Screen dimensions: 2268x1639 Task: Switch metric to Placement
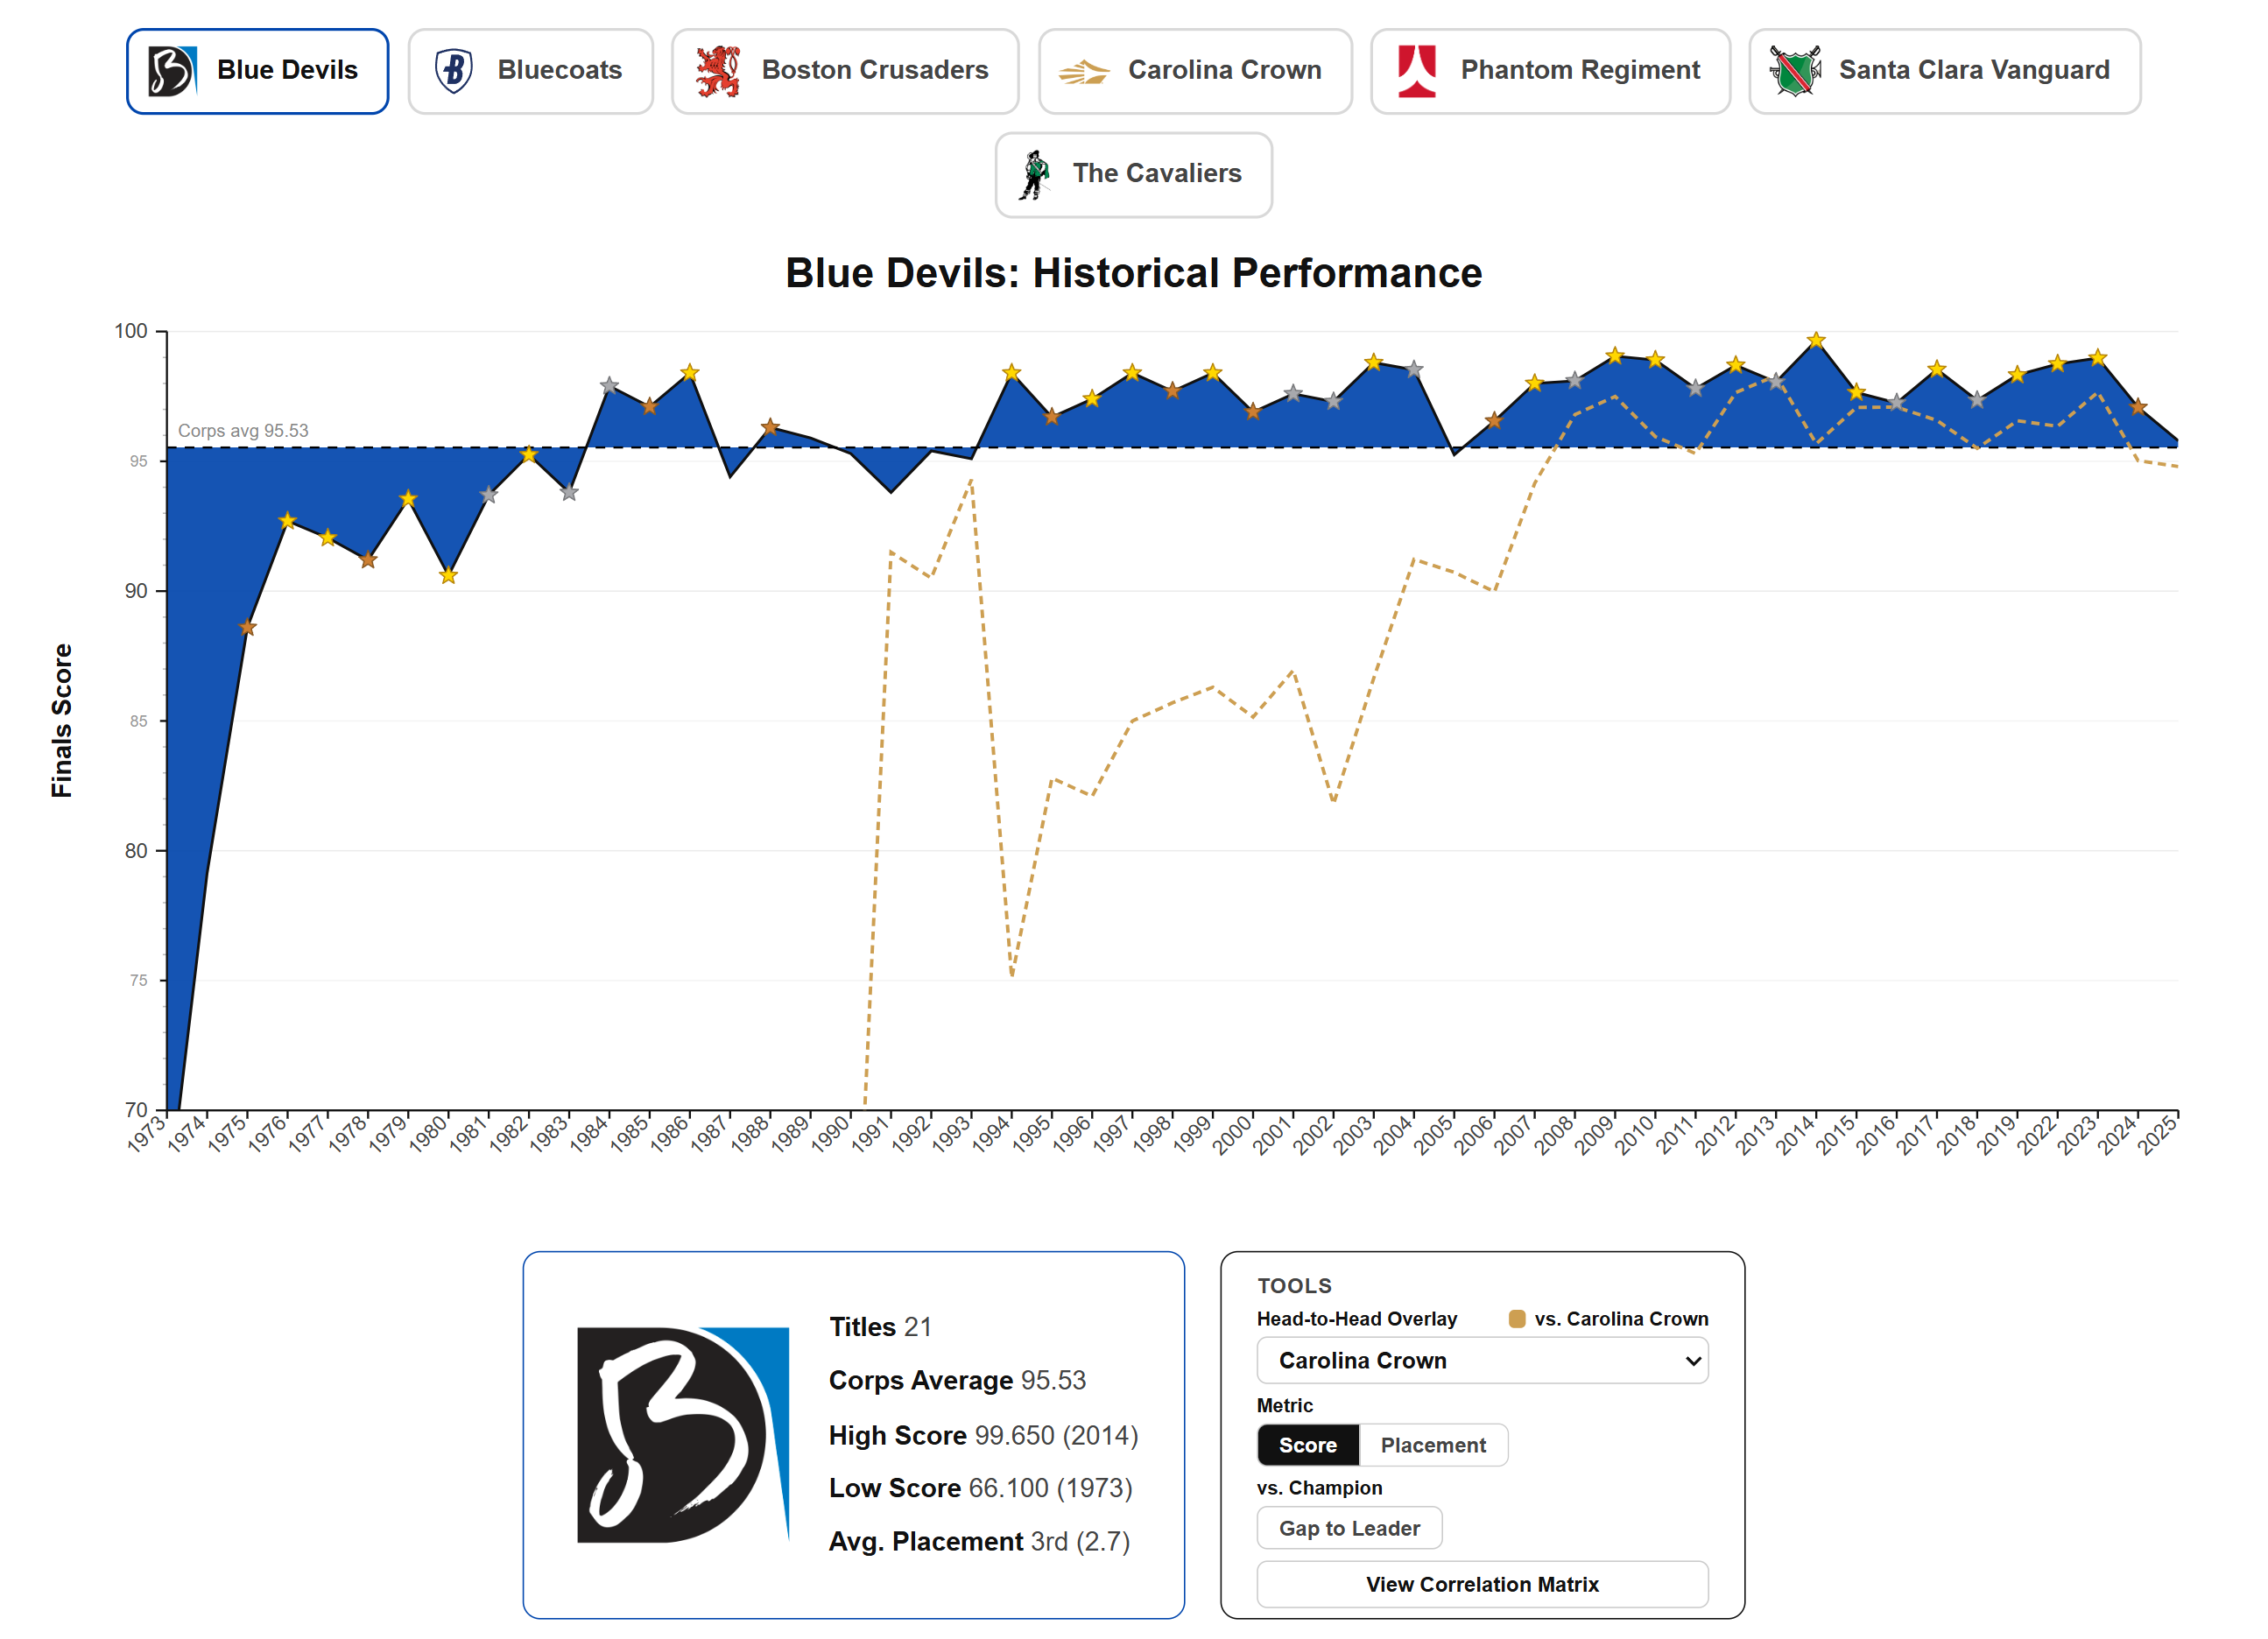click(1433, 1445)
